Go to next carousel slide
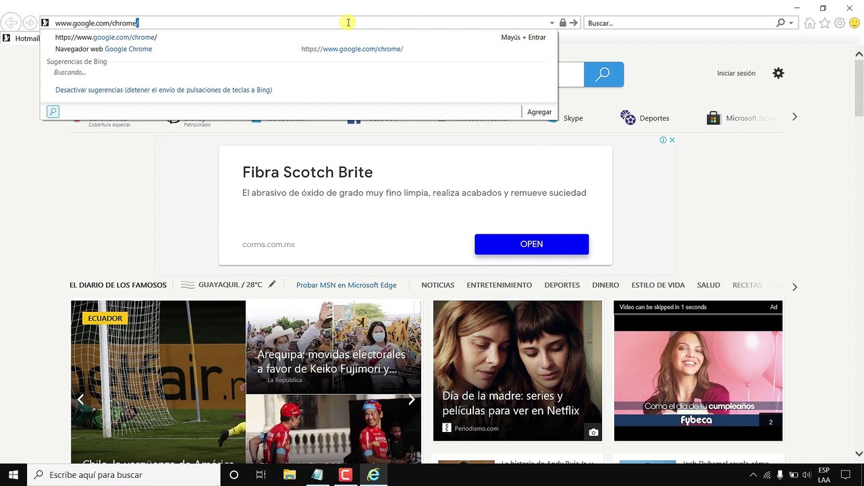This screenshot has width=864, height=486. (x=411, y=400)
